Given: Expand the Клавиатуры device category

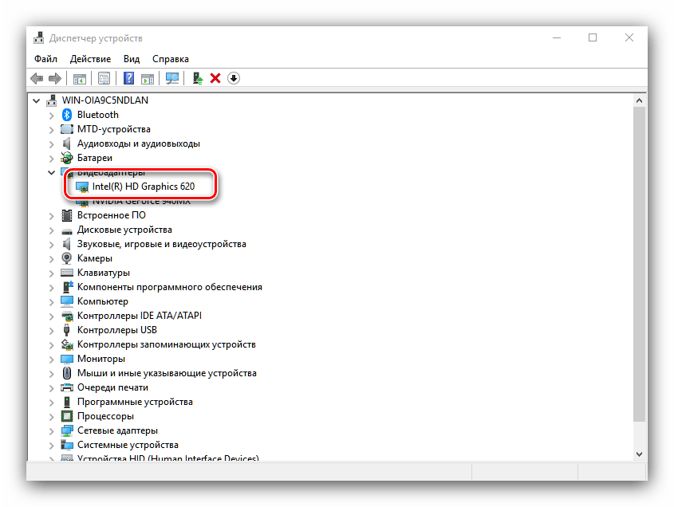Looking at the screenshot, I should (x=52, y=273).
